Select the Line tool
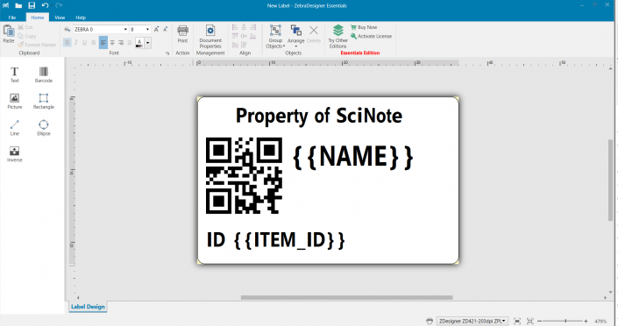 [x=15, y=127]
